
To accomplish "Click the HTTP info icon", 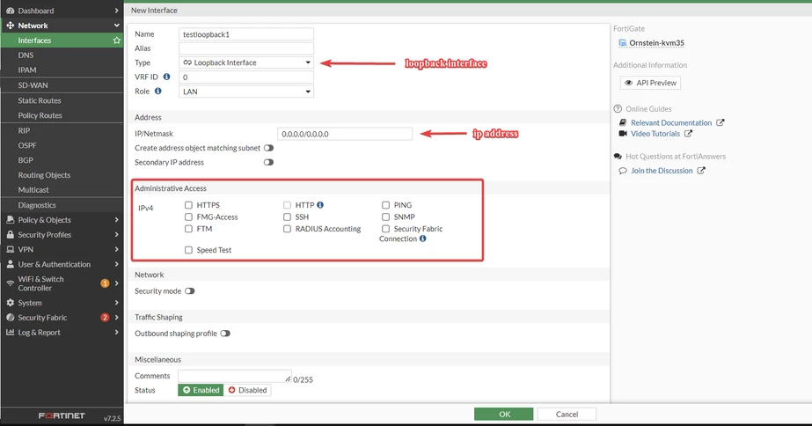I will point(320,205).
